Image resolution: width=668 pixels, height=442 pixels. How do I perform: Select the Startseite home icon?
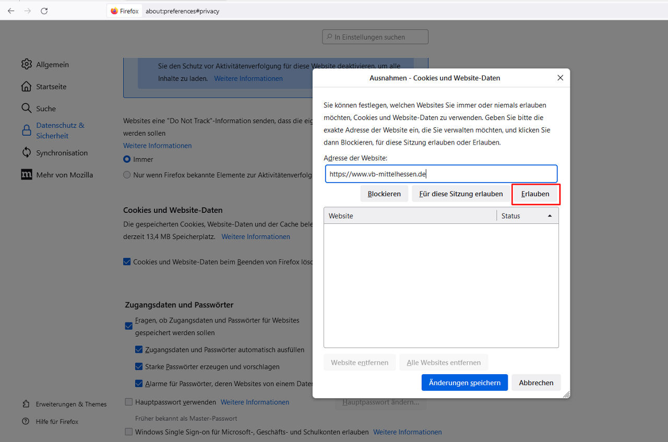coord(27,86)
